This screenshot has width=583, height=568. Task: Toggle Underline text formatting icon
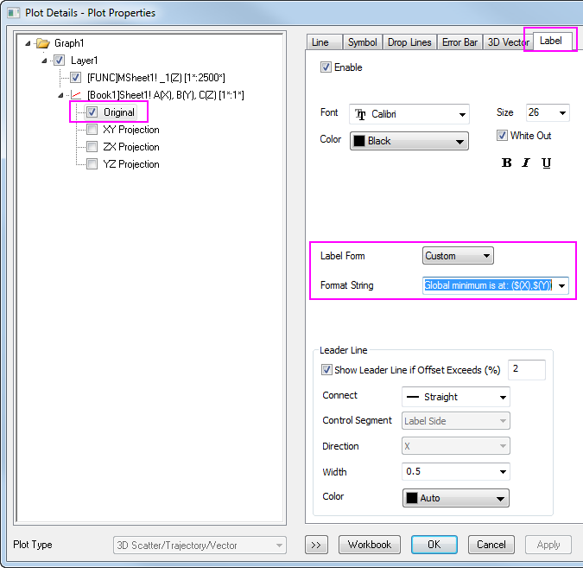click(546, 163)
